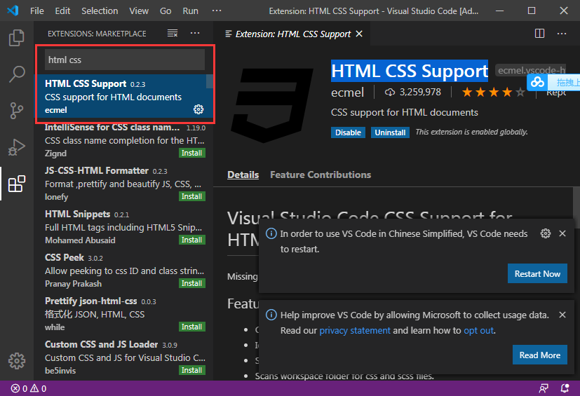Click the cloud upload floating widget
580x396 pixels.
tap(553, 82)
